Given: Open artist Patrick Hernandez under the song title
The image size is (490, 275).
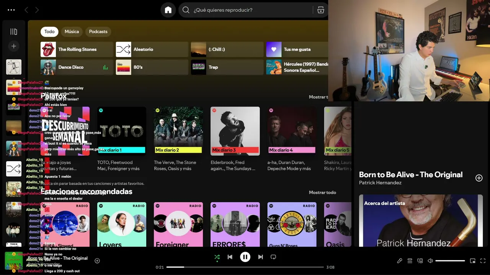Looking at the screenshot, I should click(380, 183).
